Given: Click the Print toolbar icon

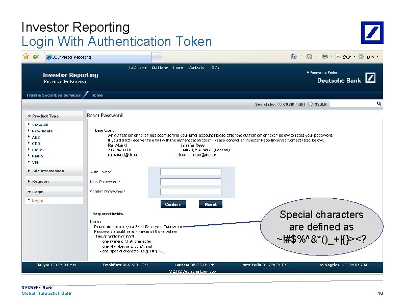Looking at the screenshot, I should click(325, 56).
